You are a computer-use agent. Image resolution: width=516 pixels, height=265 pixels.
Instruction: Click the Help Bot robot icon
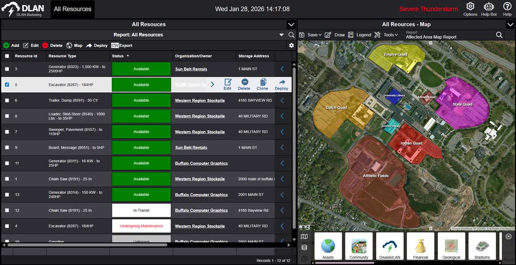pos(488,7)
